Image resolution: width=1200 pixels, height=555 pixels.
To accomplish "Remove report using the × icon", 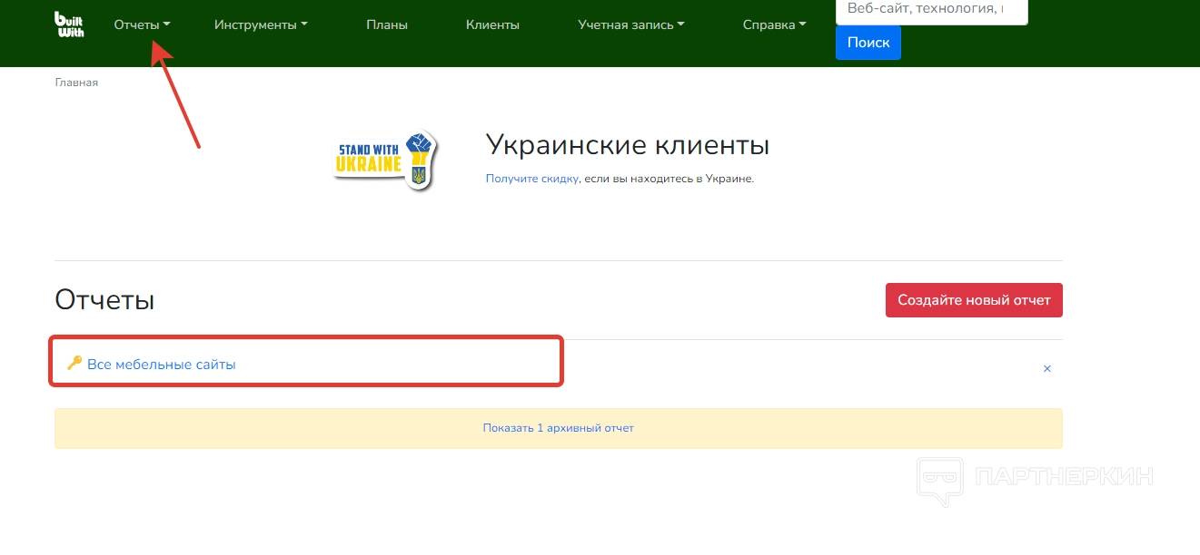I will tap(1047, 368).
